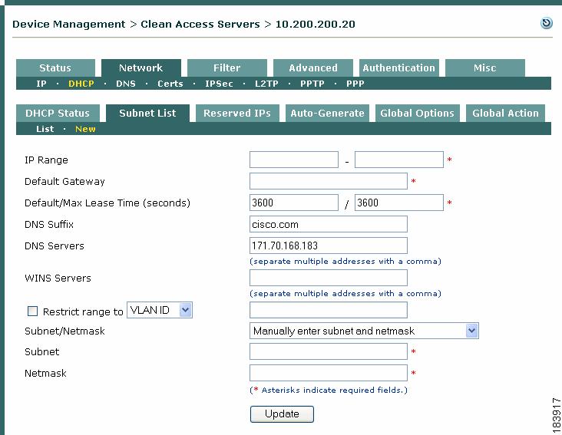Viewport: 562px width, 435px height.
Task: Open the Authentication tab
Action: [399, 68]
